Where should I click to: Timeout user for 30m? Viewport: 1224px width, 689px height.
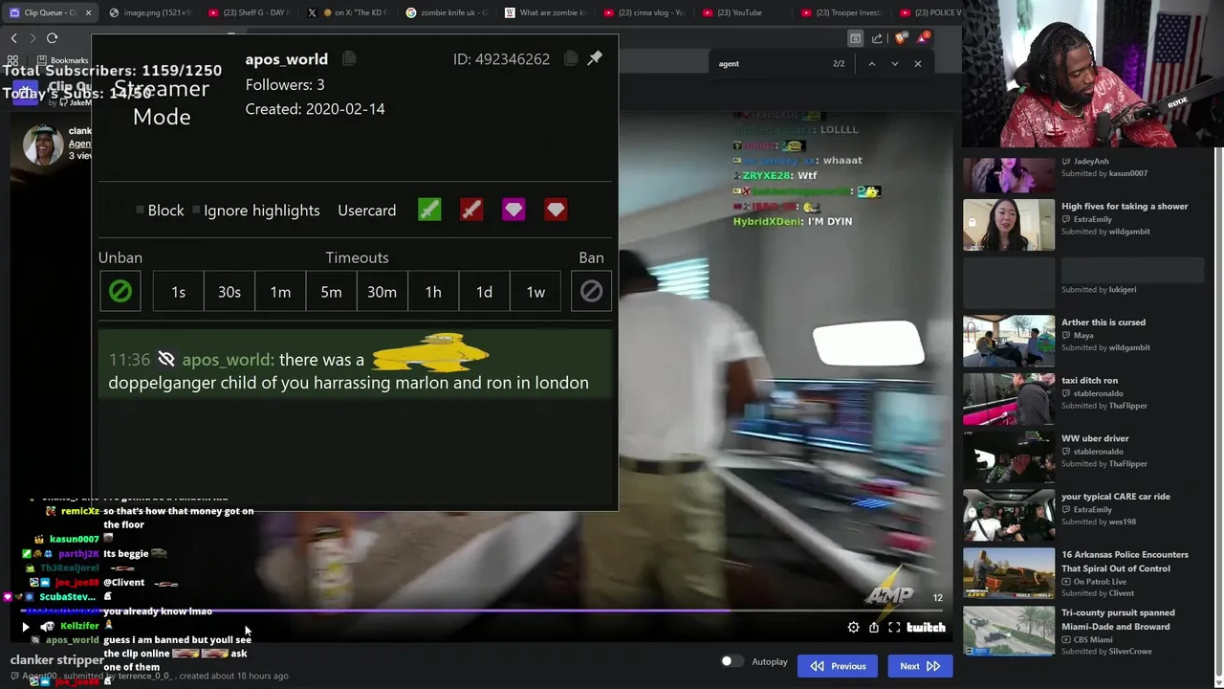pos(382,292)
